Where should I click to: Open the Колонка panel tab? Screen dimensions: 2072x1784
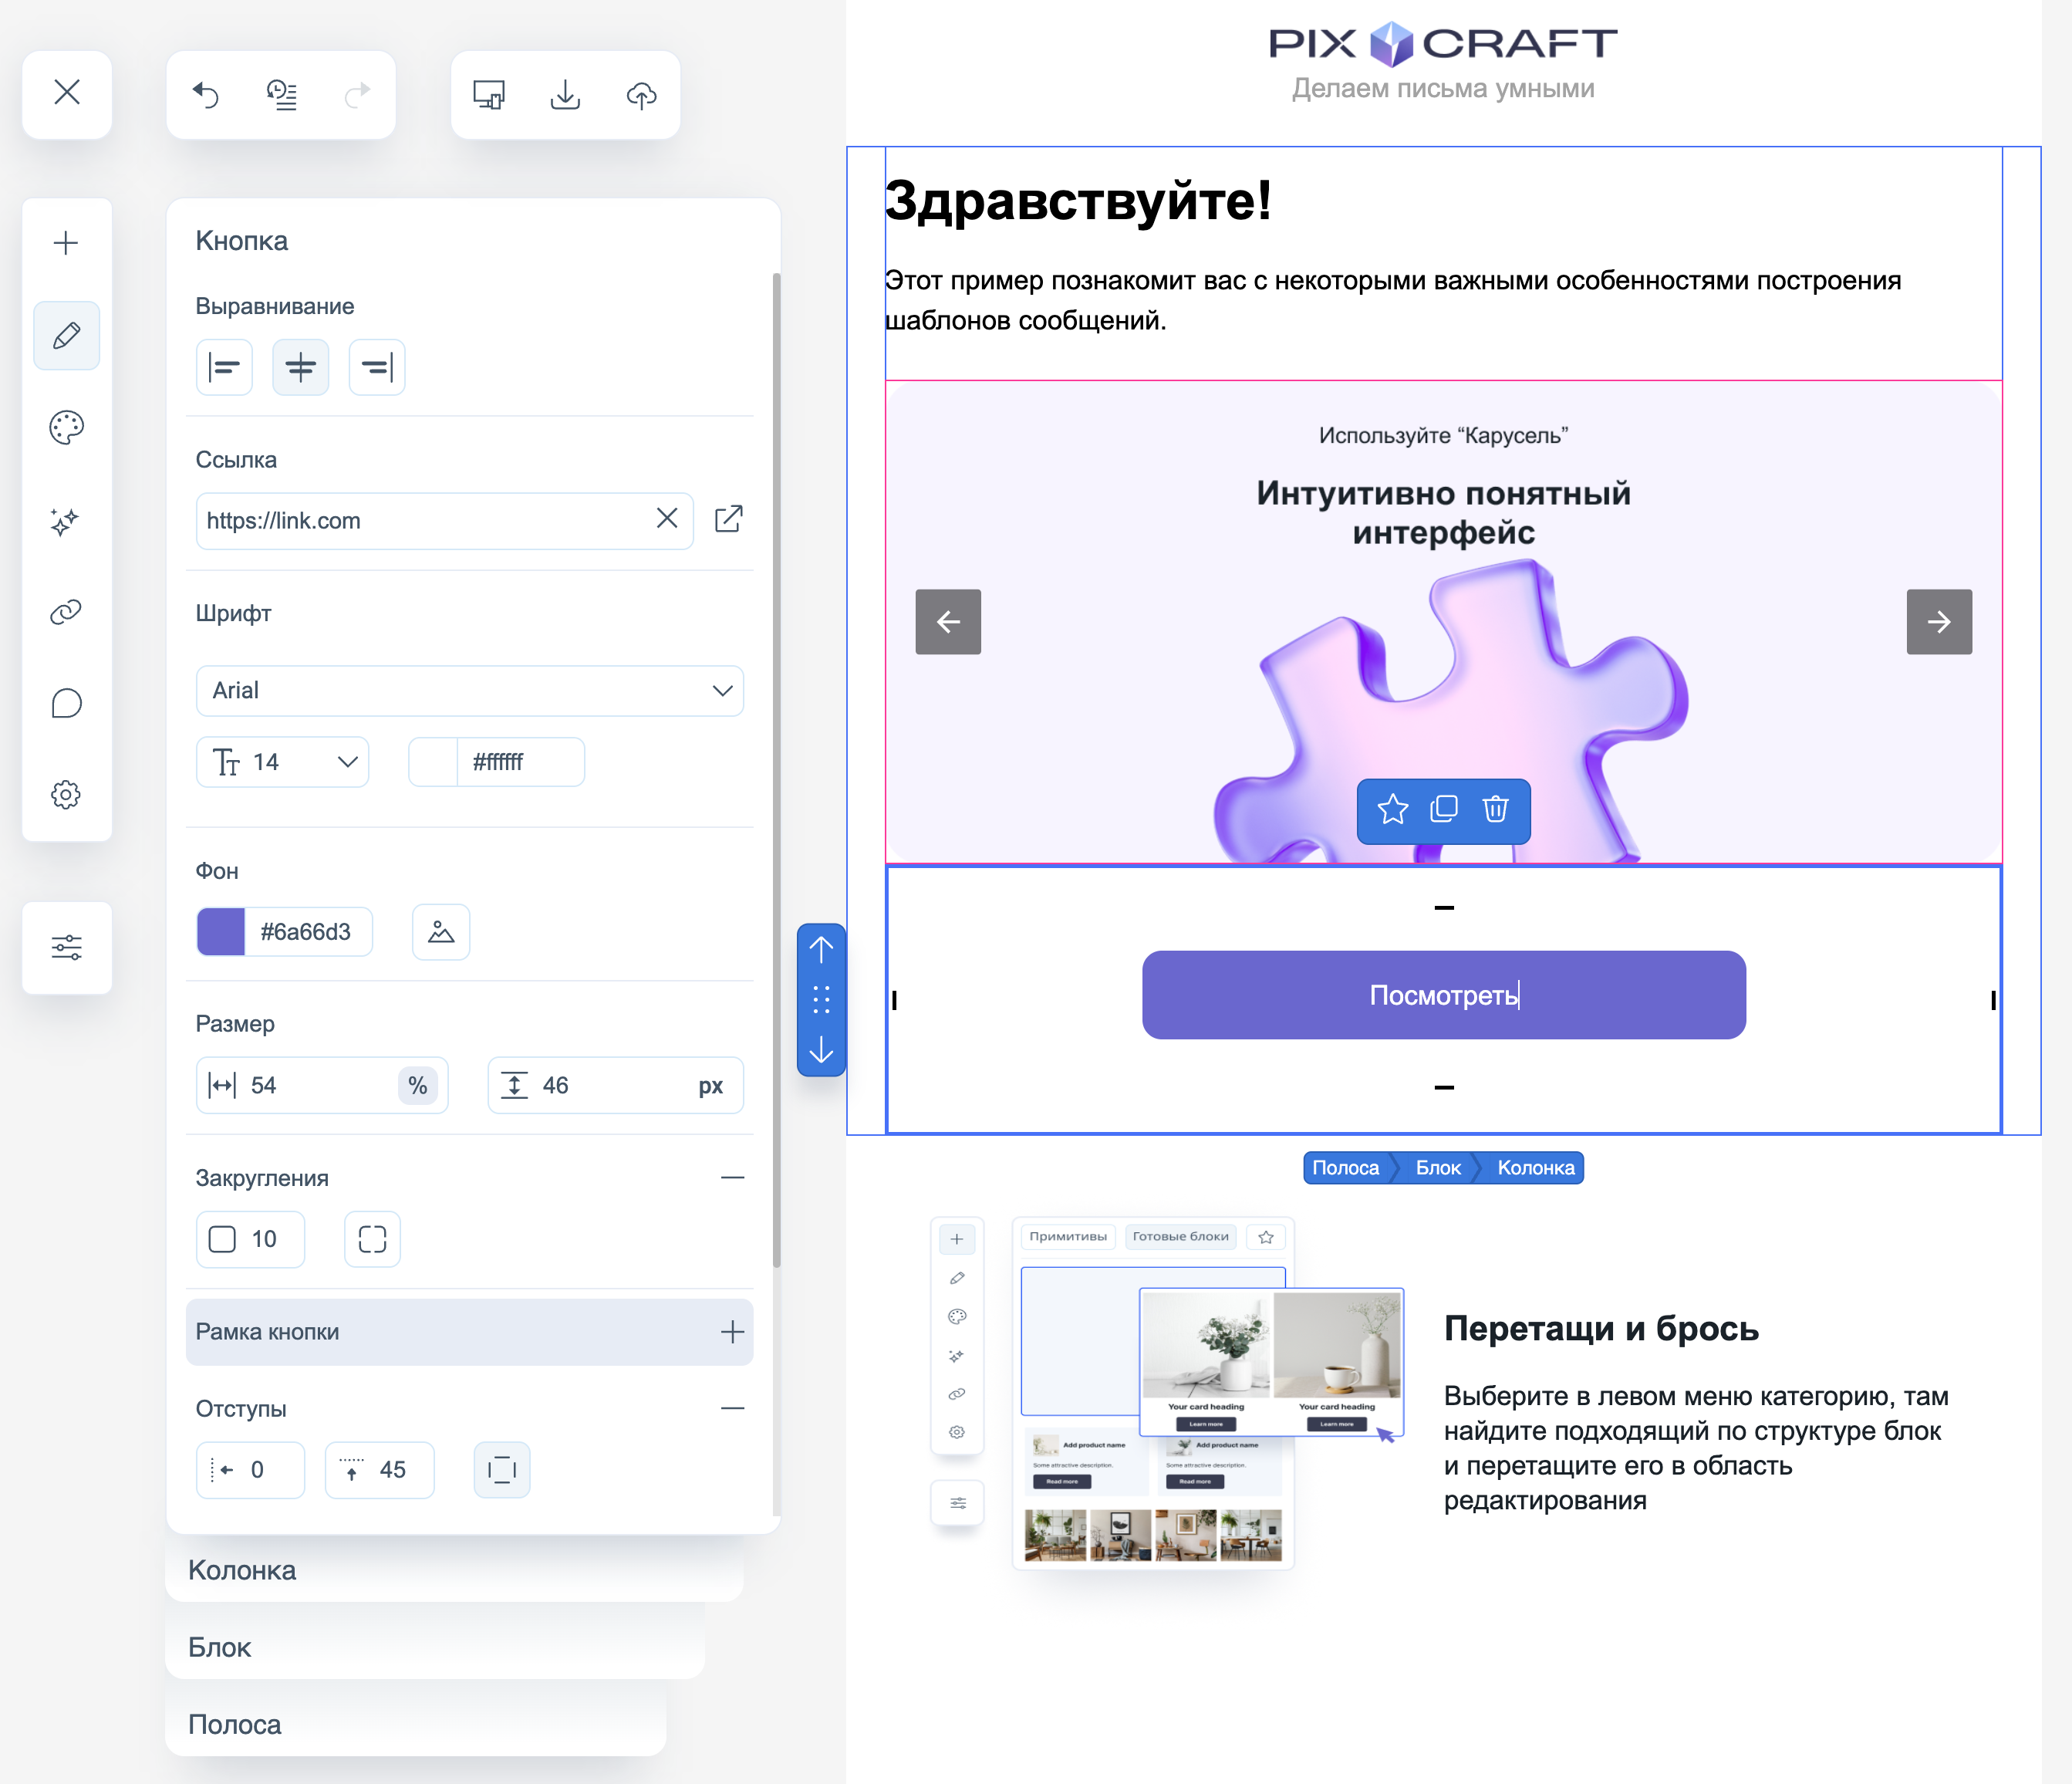(243, 1570)
